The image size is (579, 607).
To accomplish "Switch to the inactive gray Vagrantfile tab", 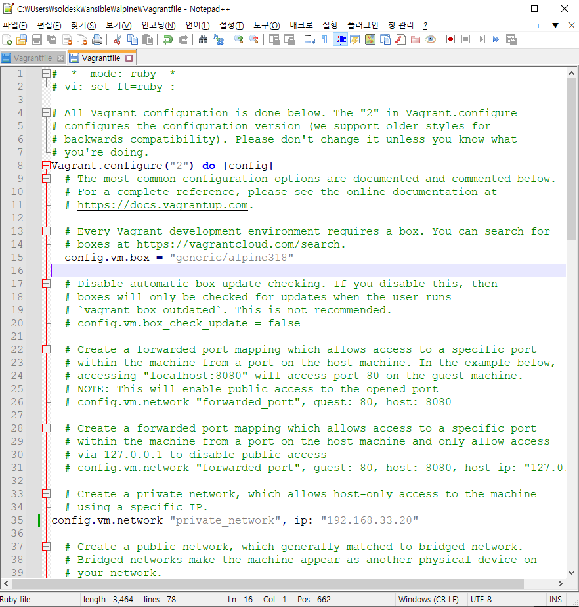I will (32, 58).
